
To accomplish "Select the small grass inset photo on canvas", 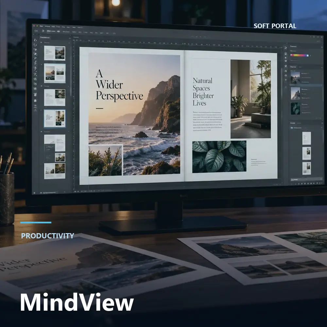I will point(106,161).
